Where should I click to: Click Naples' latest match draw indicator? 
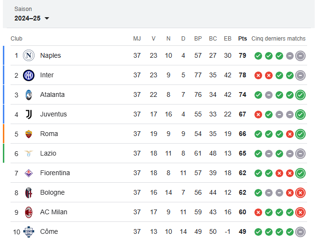pyautogui.click(x=300, y=55)
